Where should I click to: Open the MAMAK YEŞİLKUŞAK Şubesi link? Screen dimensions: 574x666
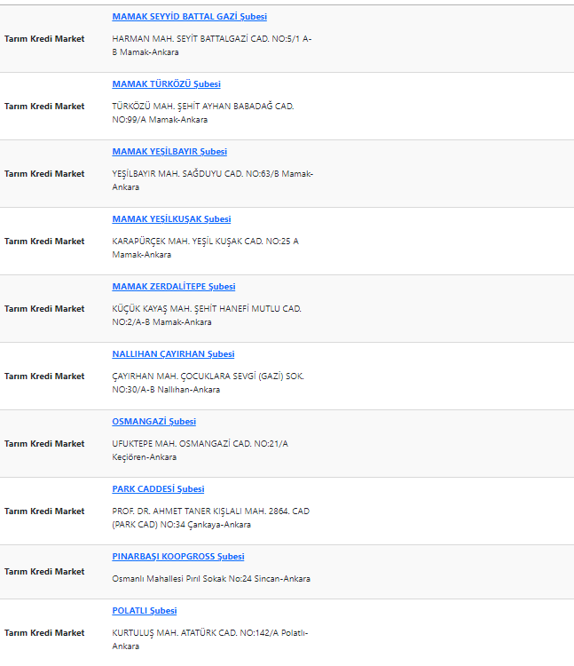pos(171,219)
